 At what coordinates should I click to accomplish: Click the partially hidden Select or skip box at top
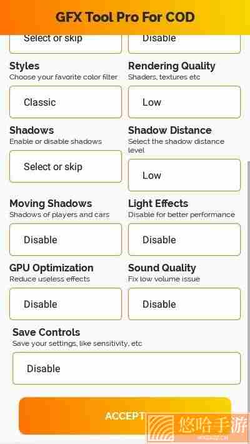(x=66, y=44)
